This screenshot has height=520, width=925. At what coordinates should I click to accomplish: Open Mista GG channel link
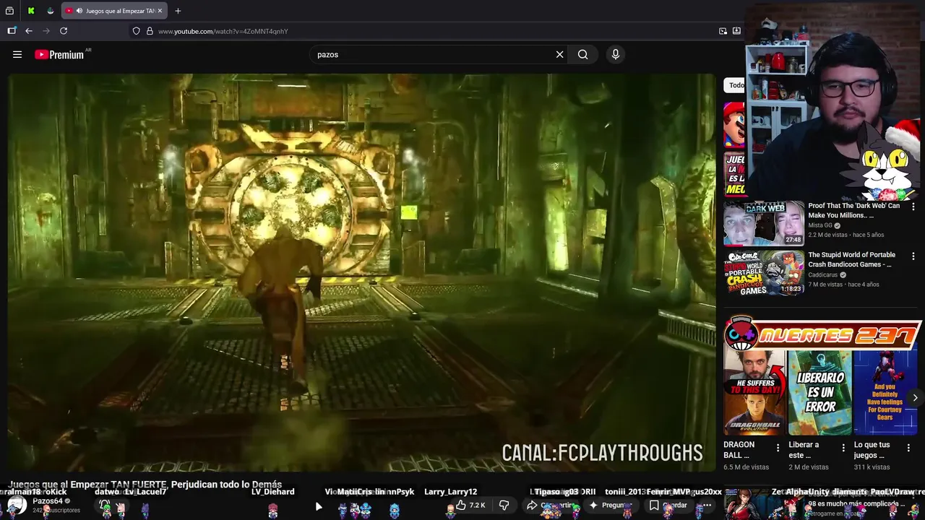(x=820, y=225)
